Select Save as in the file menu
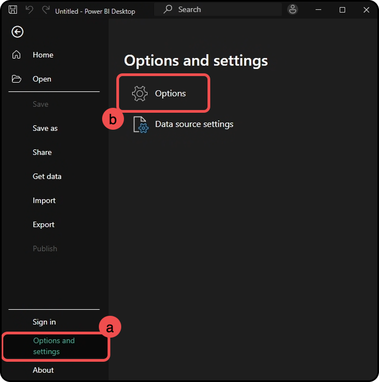The height and width of the screenshot is (382, 379). click(x=45, y=128)
